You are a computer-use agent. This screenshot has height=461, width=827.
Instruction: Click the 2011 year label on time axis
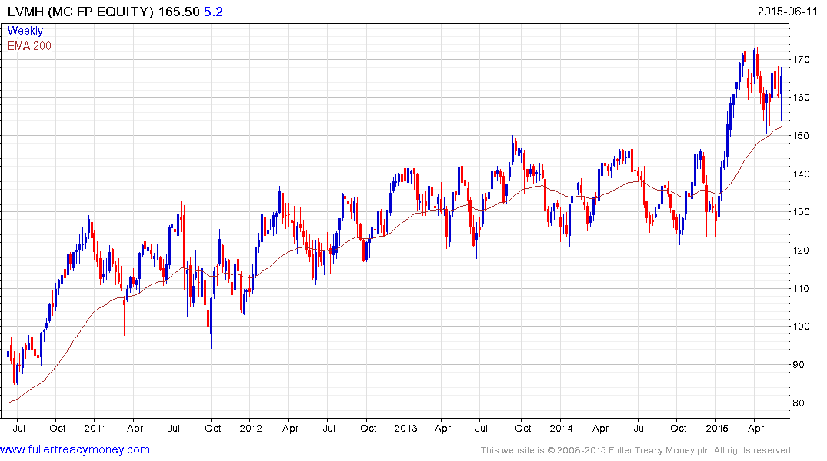pyautogui.click(x=95, y=428)
